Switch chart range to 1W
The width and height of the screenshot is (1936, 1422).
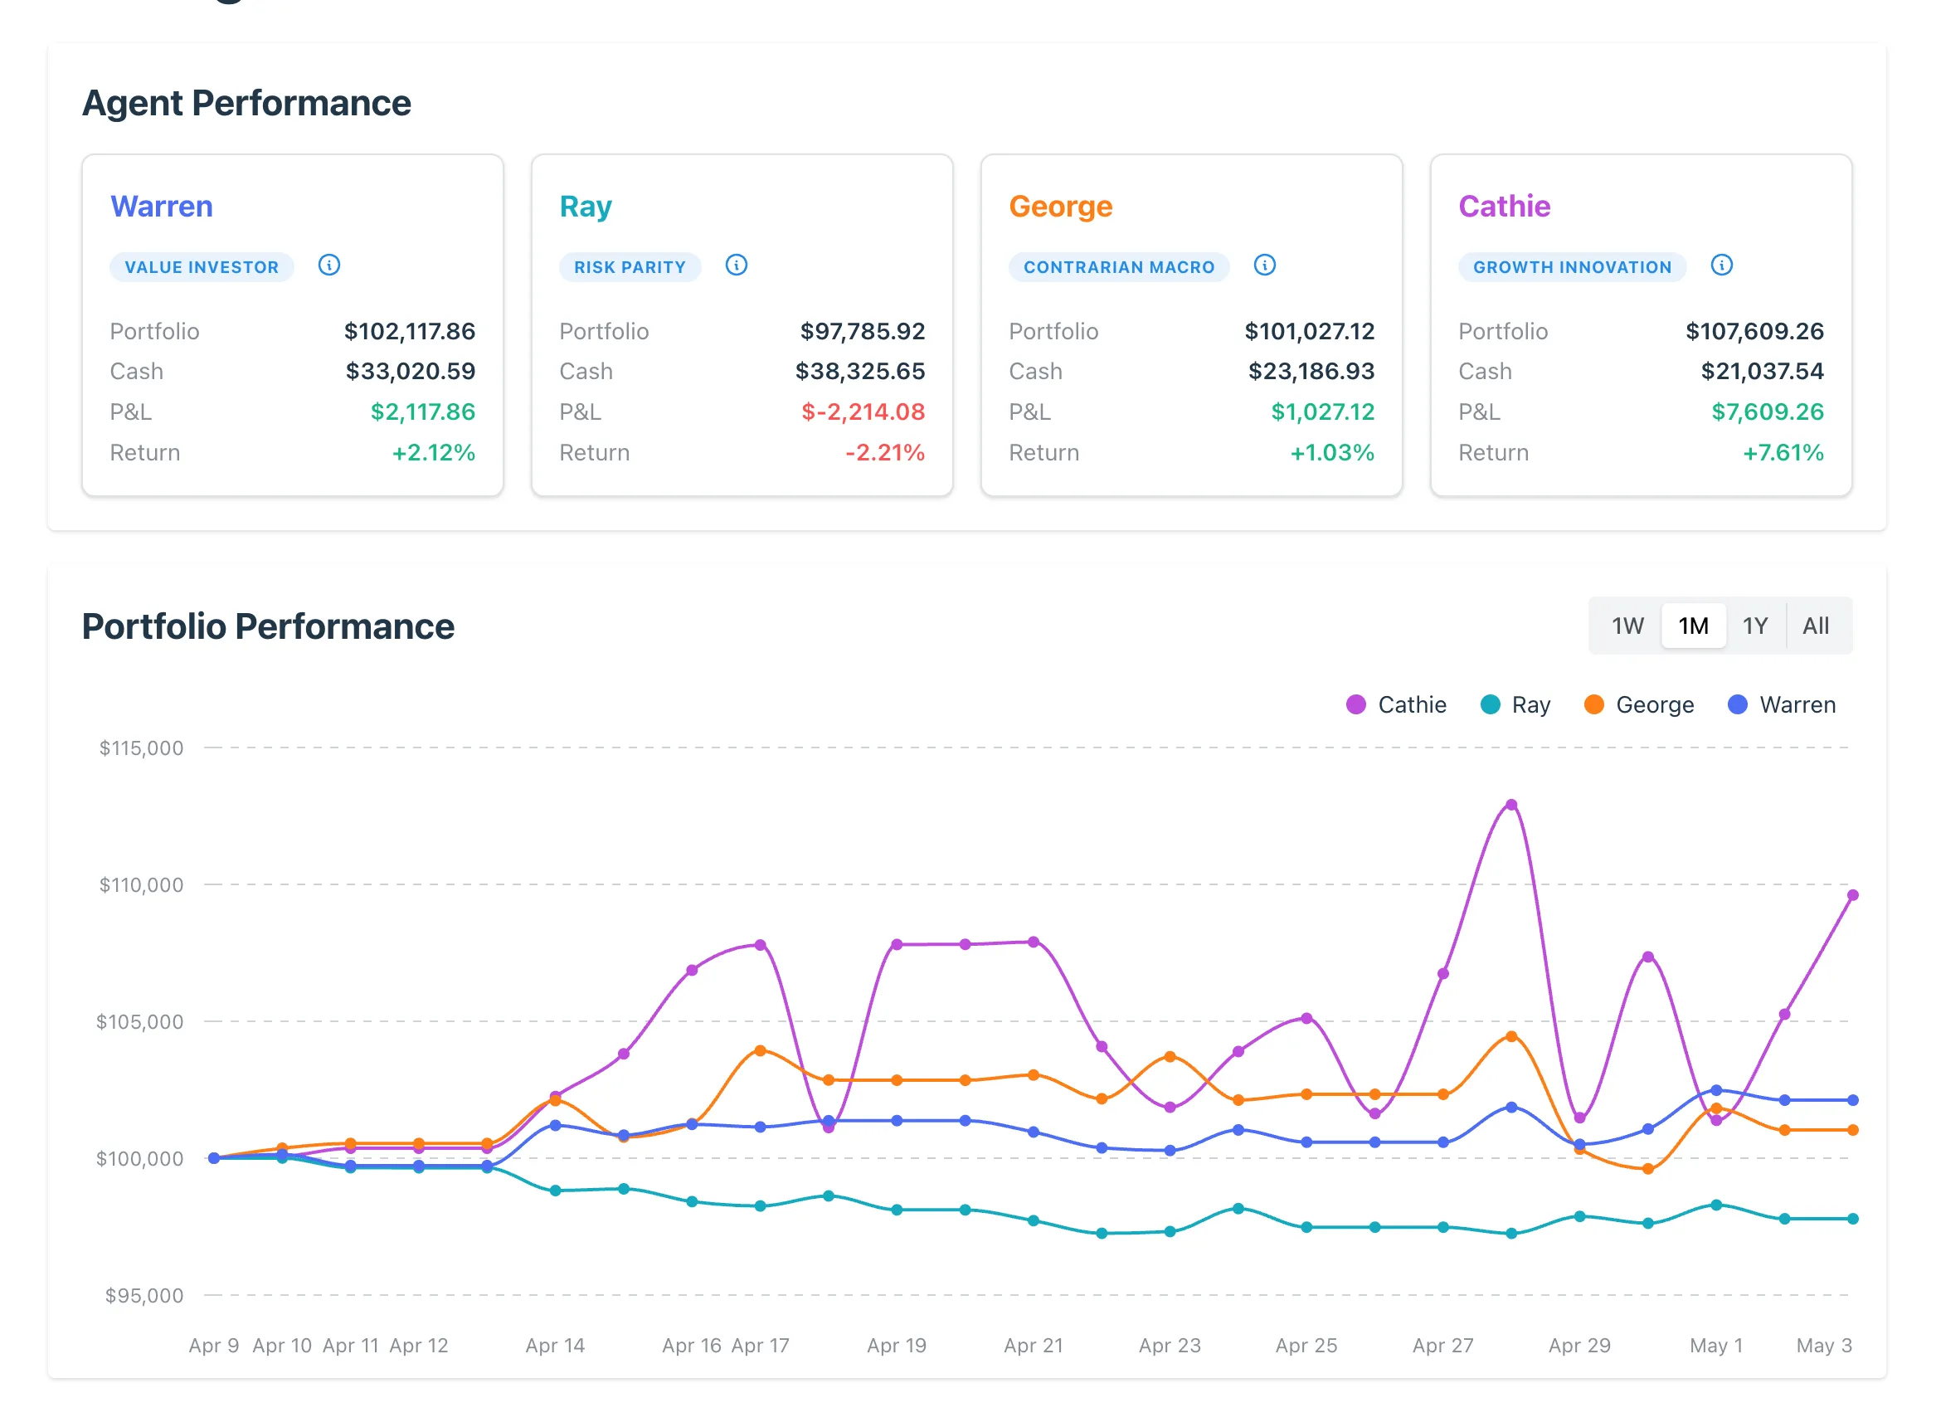coord(1627,626)
